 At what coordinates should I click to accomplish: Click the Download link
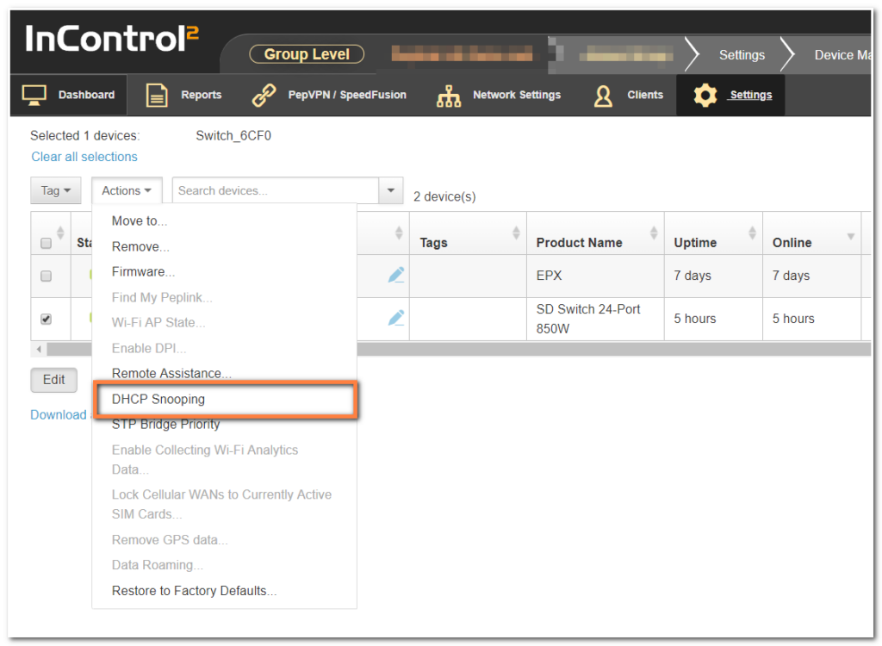point(59,414)
